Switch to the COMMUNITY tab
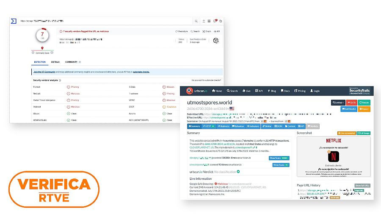The image size is (381, 215). (x=73, y=62)
